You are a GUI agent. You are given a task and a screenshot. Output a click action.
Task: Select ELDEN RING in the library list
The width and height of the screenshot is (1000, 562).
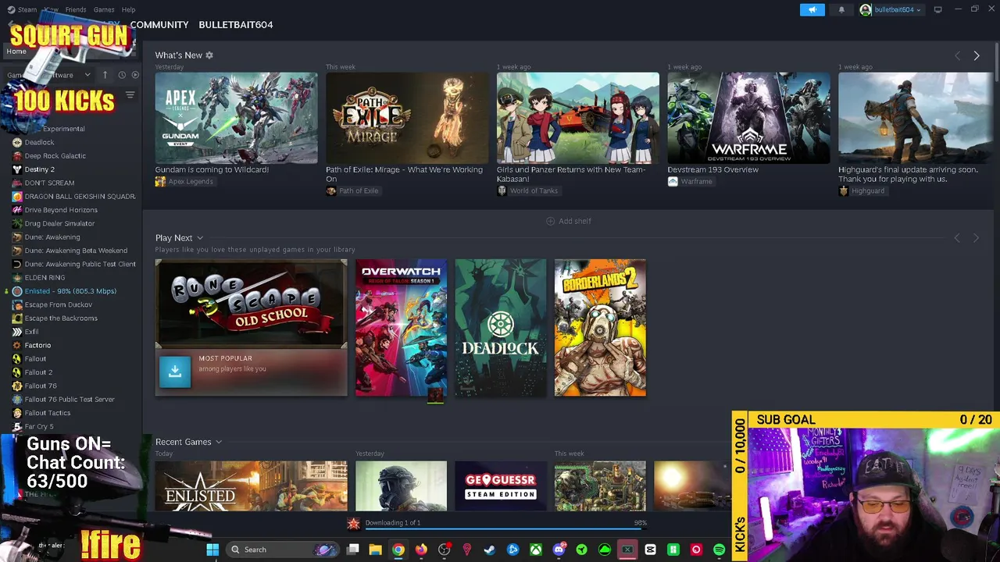[x=45, y=277]
